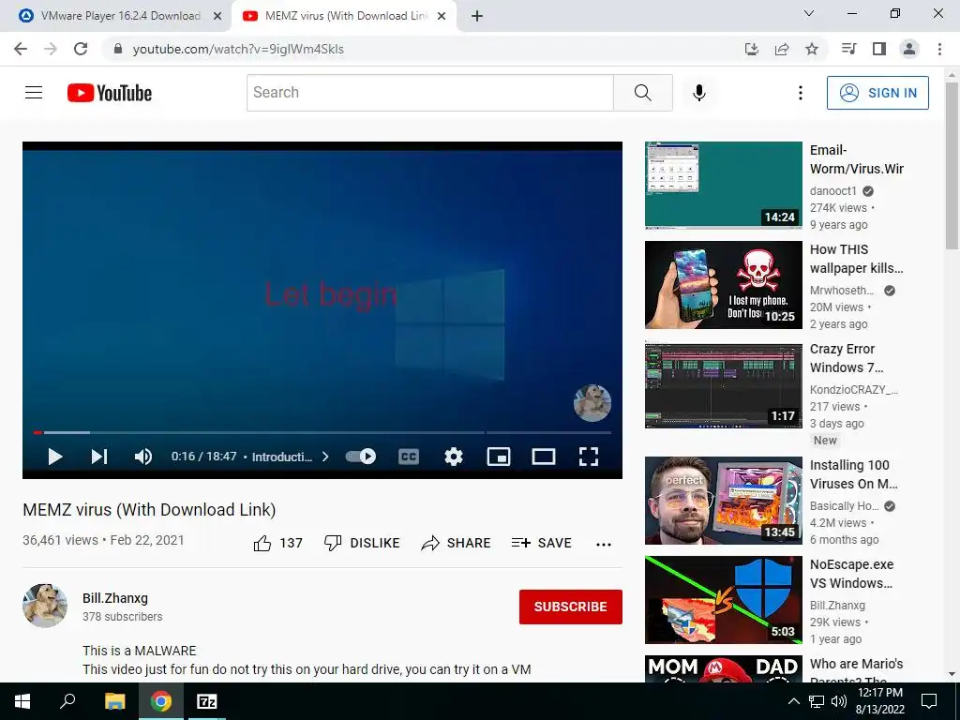Viewport: 960px width, 720px height.
Task: Open 'Installing 100 Viruses' video title
Action: pyautogui.click(x=853, y=474)
